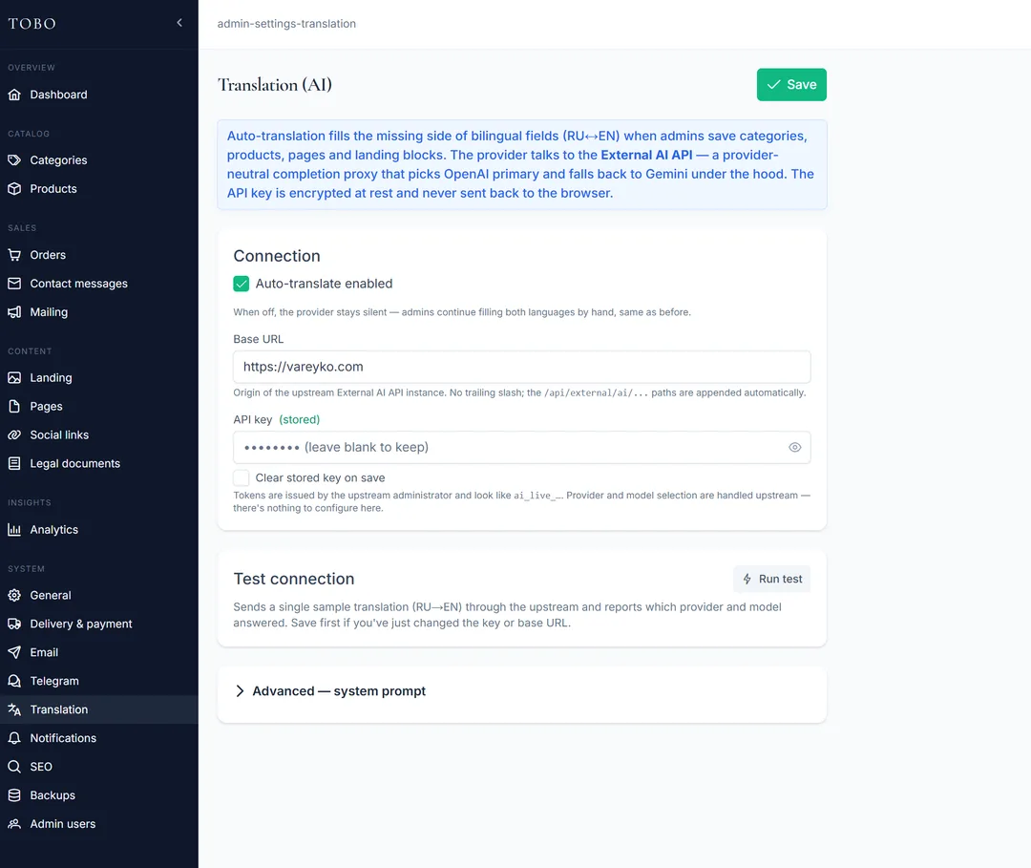This screenshot has width=1031, height=868.
Task: Click the Connection heading
Action: [277, 256]
